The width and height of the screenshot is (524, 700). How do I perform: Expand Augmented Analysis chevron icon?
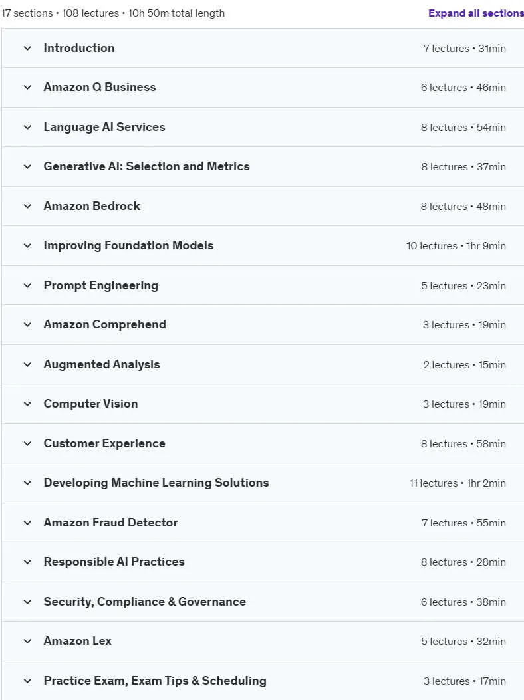pyautogui.click(x=28, y=364)
